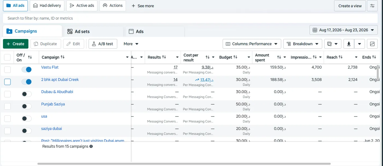Open the reports icon dropdown
Image resolution: width=383 pixels, height=166 pixels.
pyautogui.click(x=333, y=44)
